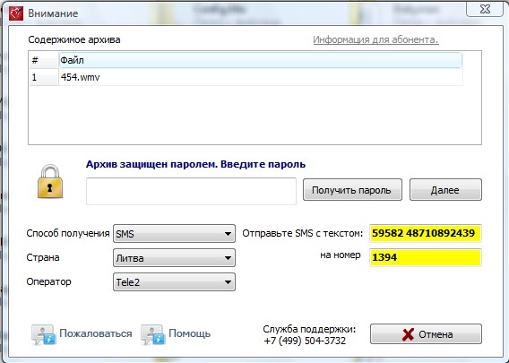Open the Способ получения SMS dropdown

(174, 233)
